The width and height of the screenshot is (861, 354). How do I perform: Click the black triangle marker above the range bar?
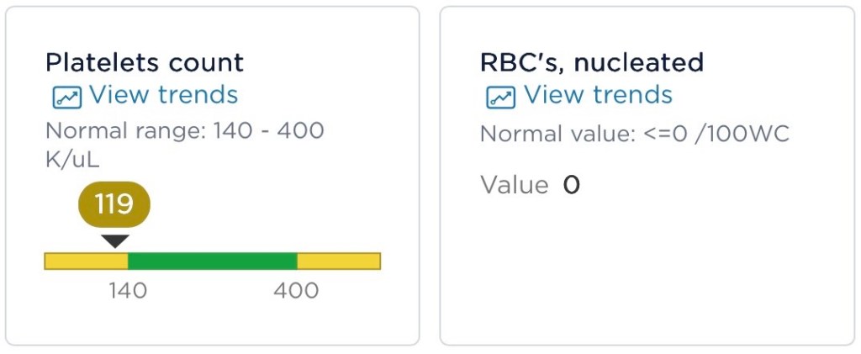115,241
